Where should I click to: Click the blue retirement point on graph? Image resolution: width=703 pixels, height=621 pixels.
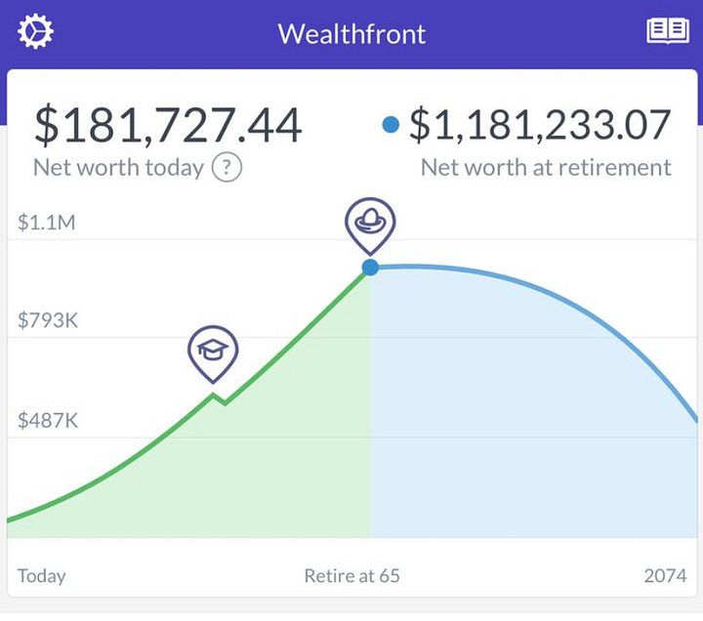click(x=370, y=268)
